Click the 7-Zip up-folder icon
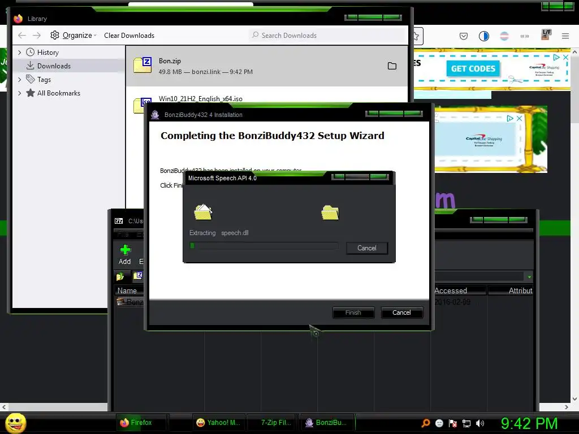This screenshot has height=434, width=579. tap(120, 276)
